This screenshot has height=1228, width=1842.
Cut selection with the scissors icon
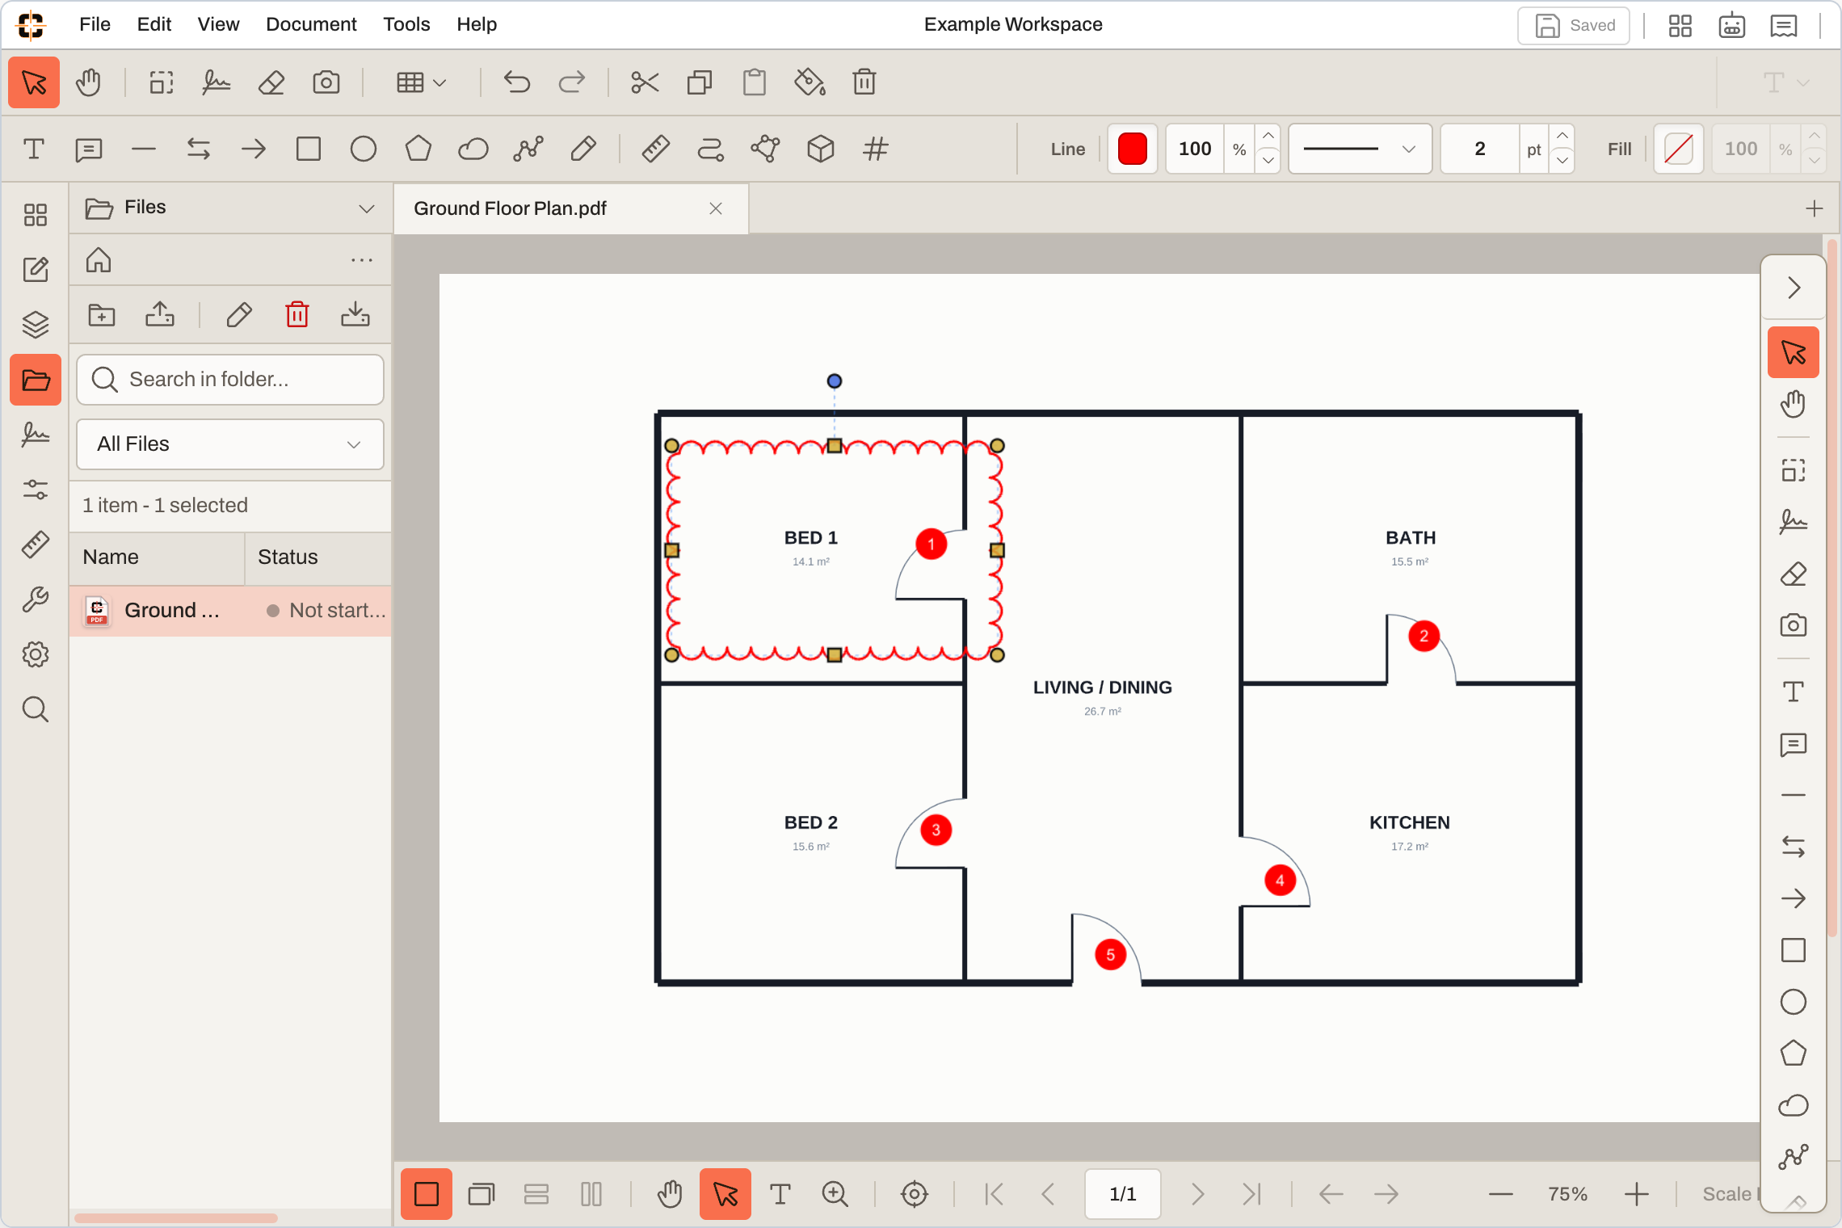645,82
